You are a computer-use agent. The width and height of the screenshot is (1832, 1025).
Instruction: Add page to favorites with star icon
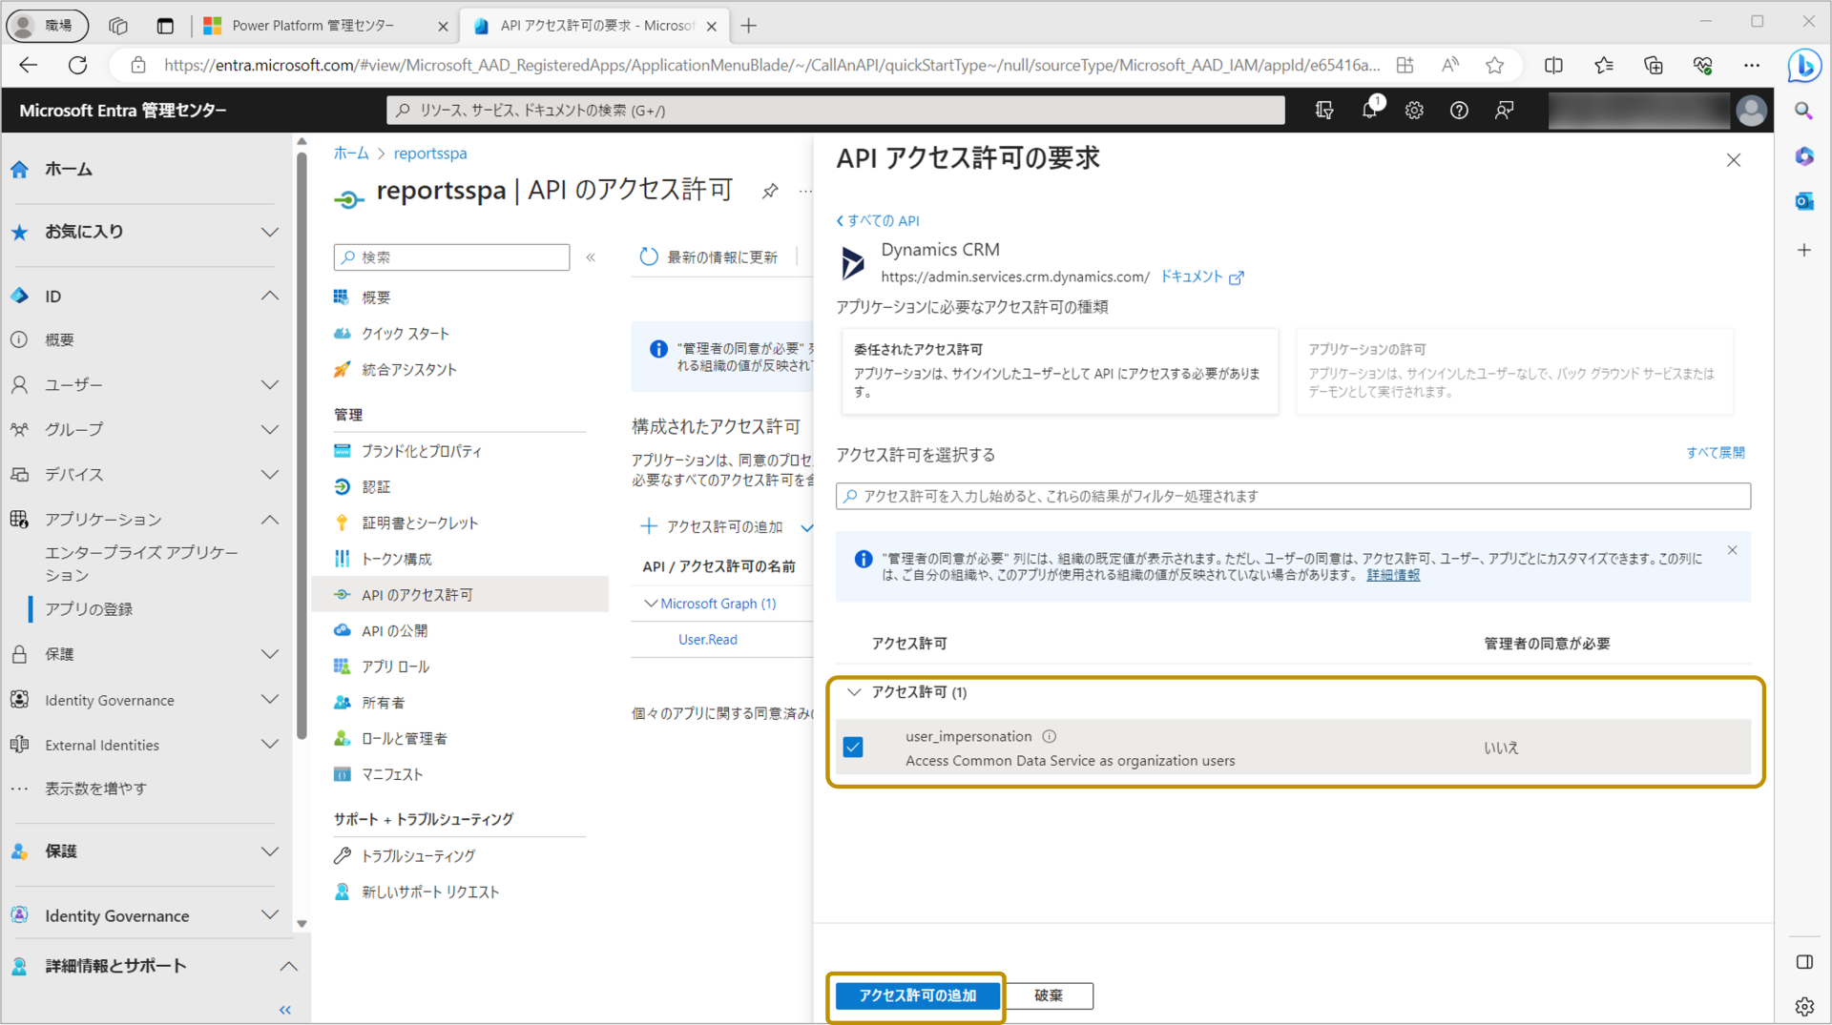1494,65
